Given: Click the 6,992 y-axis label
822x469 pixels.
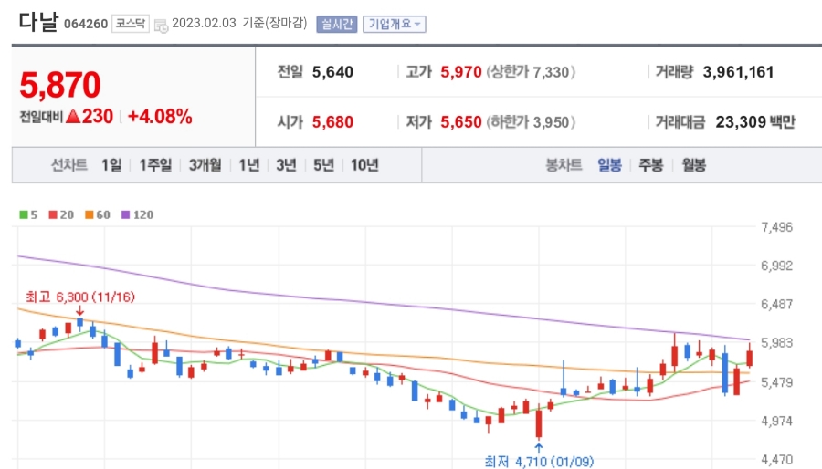Looking at the screenshot, I should coord(776,266).
